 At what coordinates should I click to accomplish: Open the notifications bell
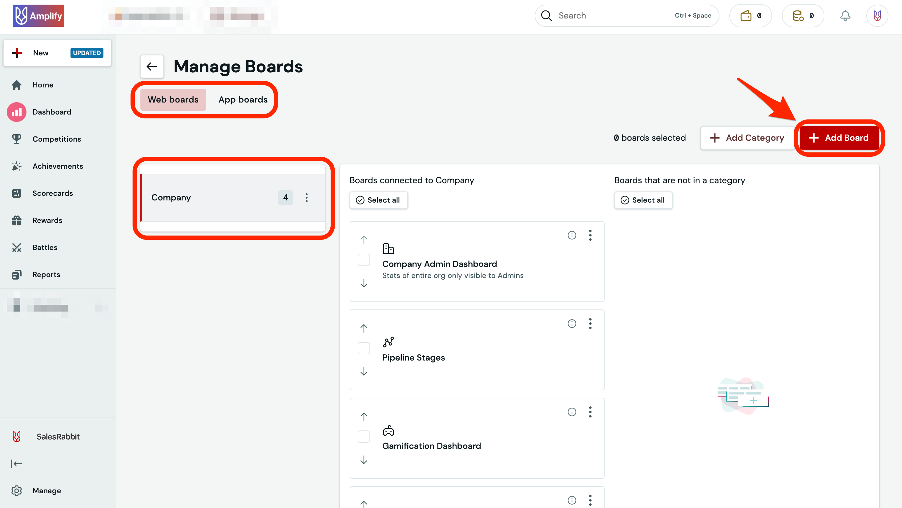pos(845,15)
